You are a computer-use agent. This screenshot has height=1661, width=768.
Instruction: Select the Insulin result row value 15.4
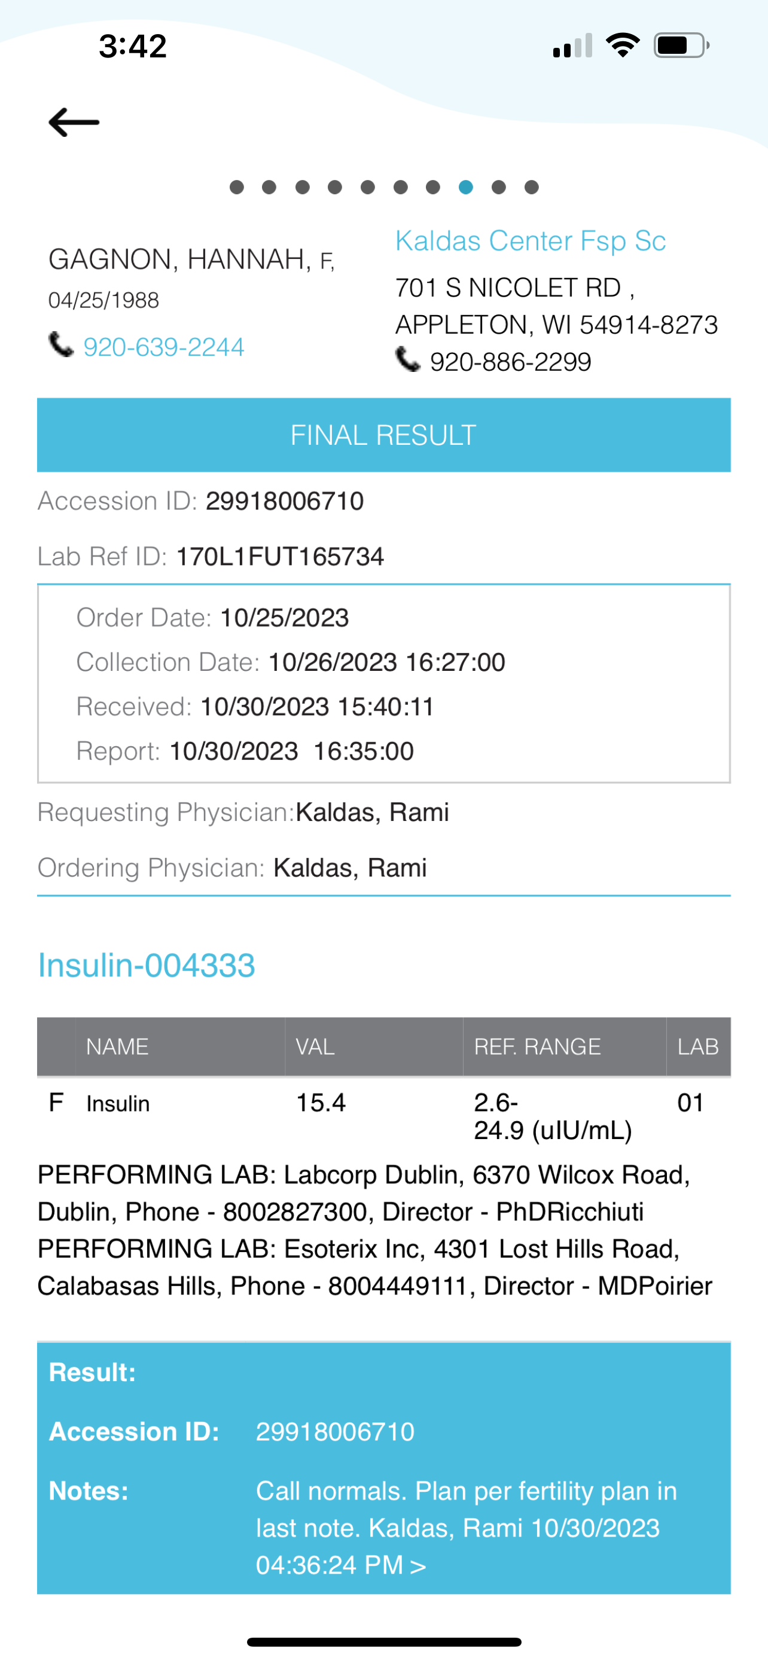(x=321, y=1103)
